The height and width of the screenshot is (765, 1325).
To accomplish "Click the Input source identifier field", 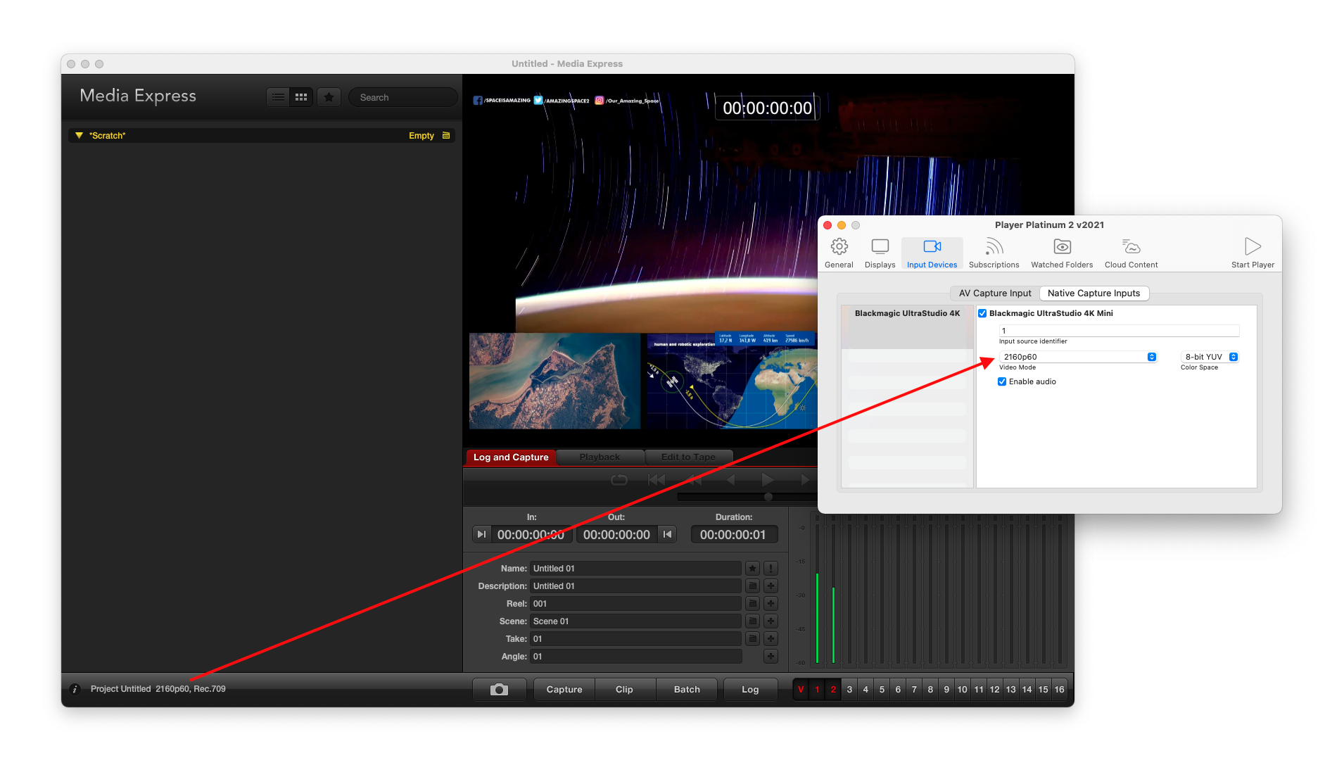I will tap(1119, 331).
